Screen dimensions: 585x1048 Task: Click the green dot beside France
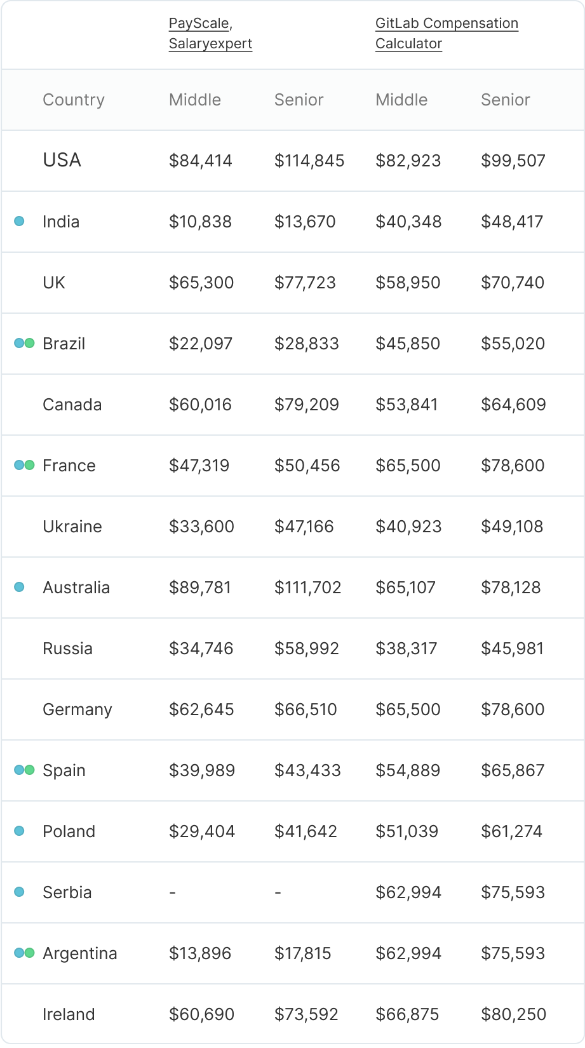[29, 466]
